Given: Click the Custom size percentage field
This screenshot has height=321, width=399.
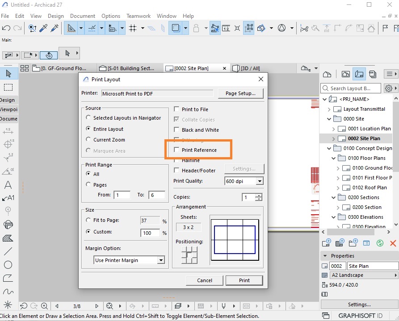Looking at the screenshot, I should 150,233.
